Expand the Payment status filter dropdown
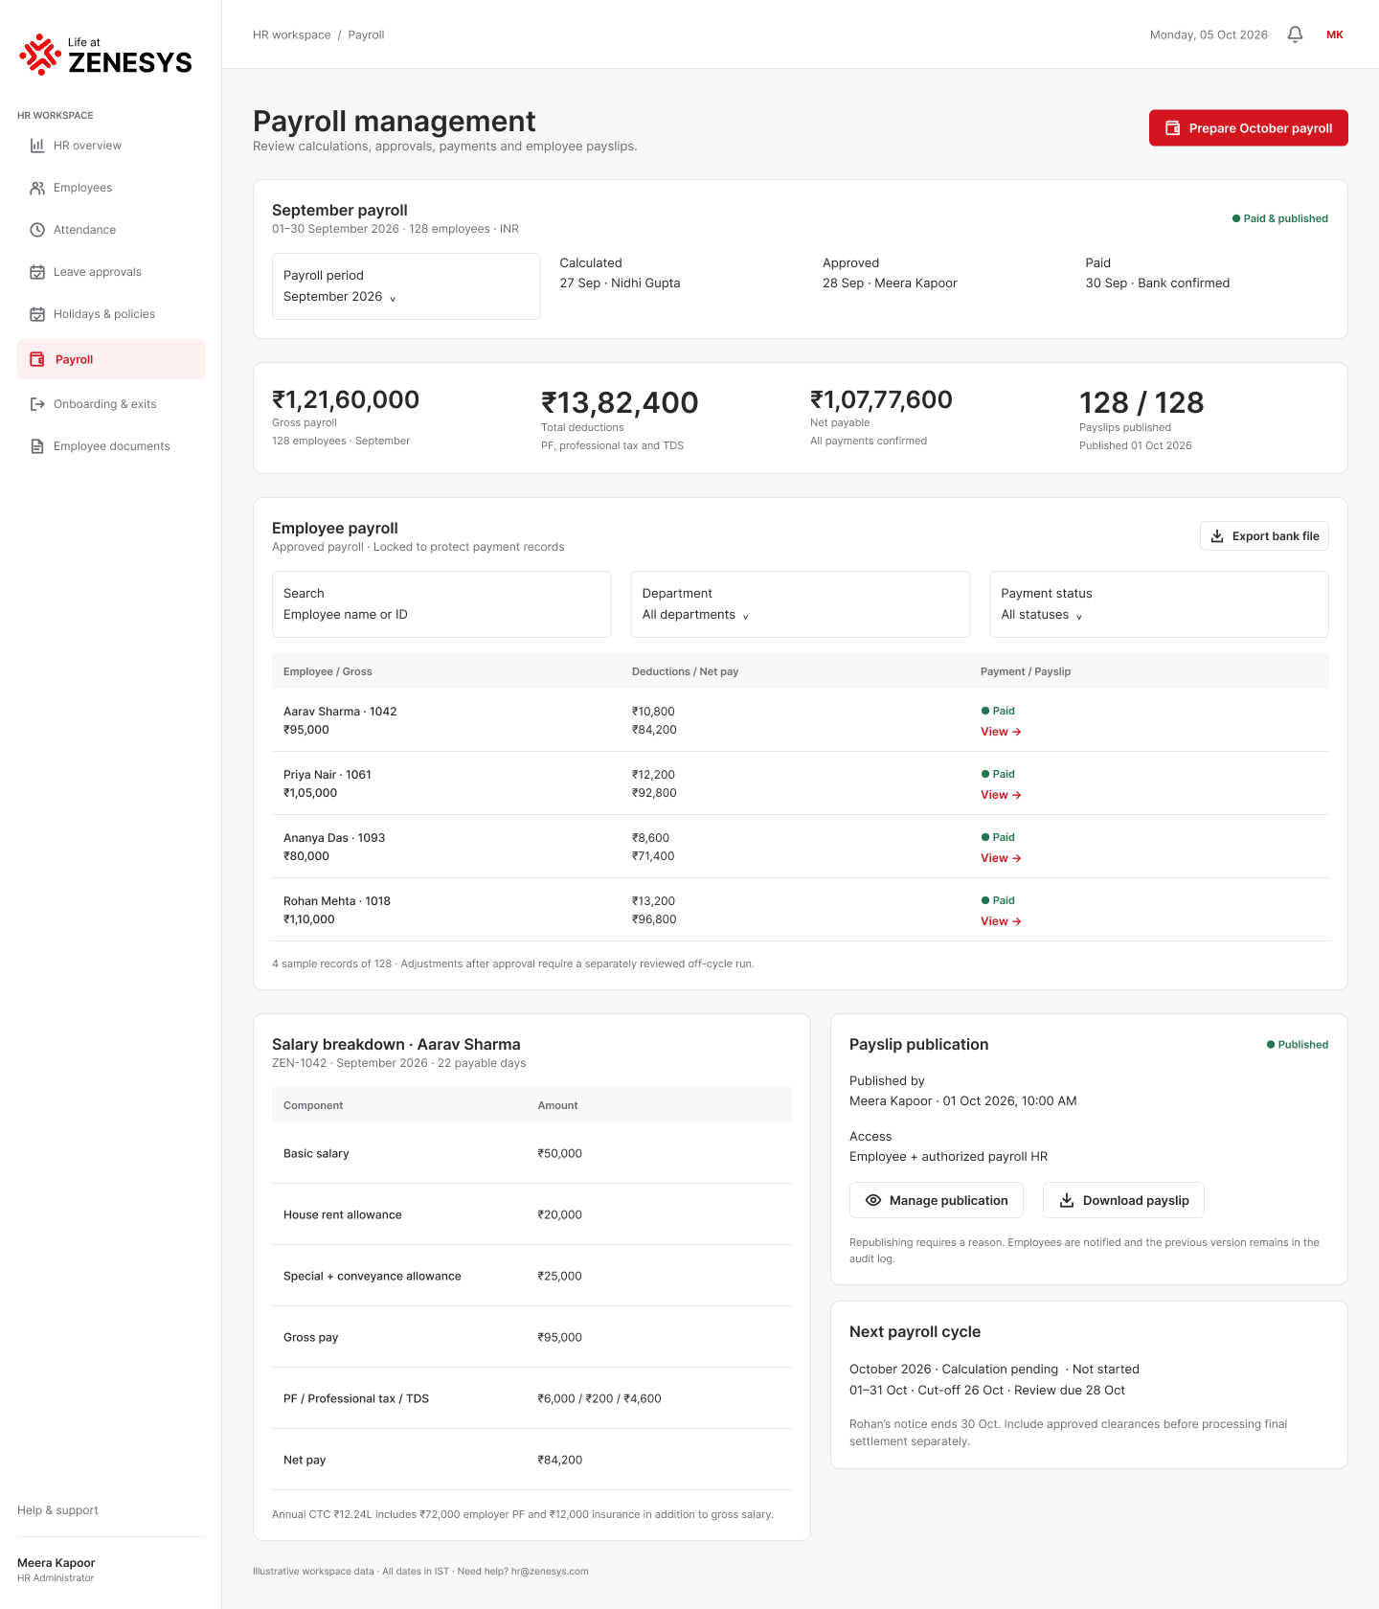 pos(1159,604)
